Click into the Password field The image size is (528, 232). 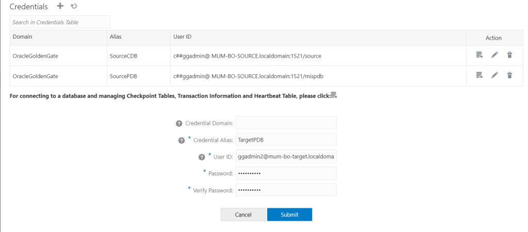(286, 173)
